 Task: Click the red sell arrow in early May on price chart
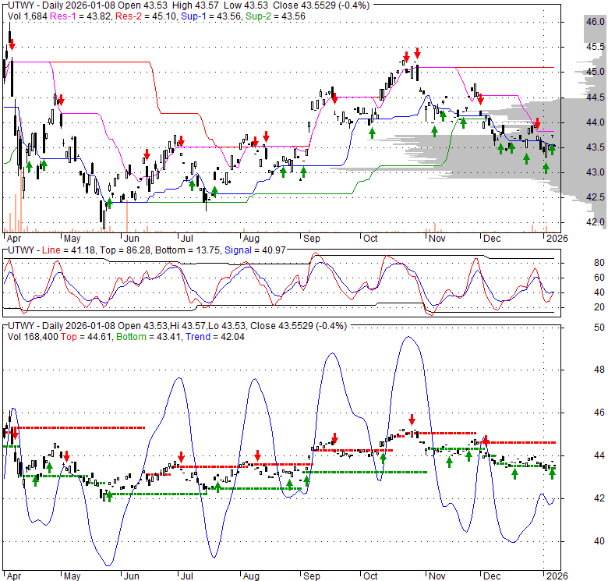60,101
